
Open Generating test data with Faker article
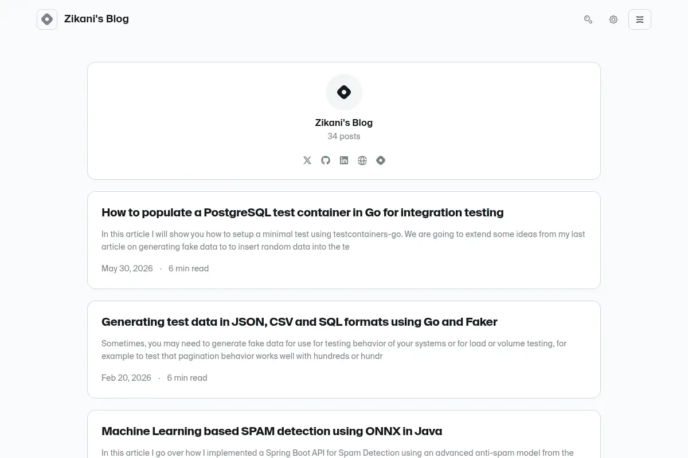point(299,322)
